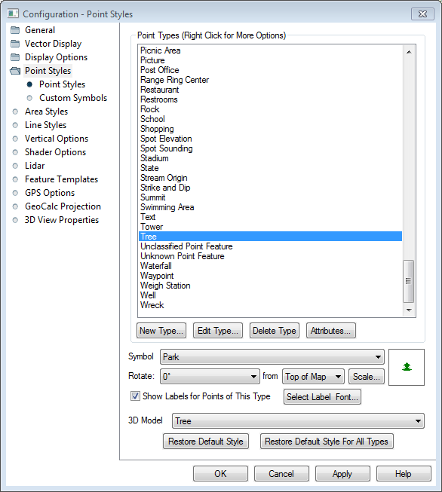Select the Area Styles section bullet
Screen dimensions: 442x492
click(x=15, y=112)
